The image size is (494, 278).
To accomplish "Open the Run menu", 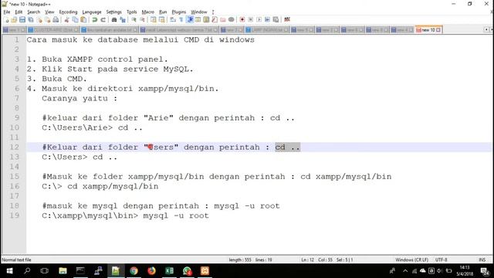I will pos(163,12).
